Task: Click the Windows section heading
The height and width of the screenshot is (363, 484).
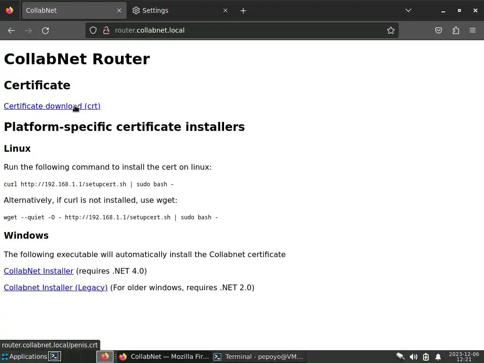Action: coord(26,235)
